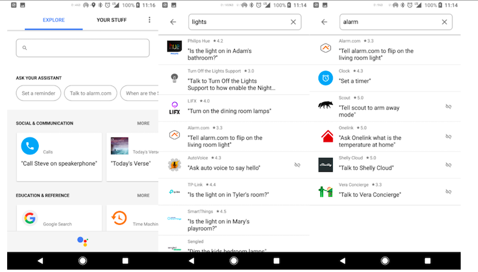Open the blue Clock alarm icon

coord(326,78)
